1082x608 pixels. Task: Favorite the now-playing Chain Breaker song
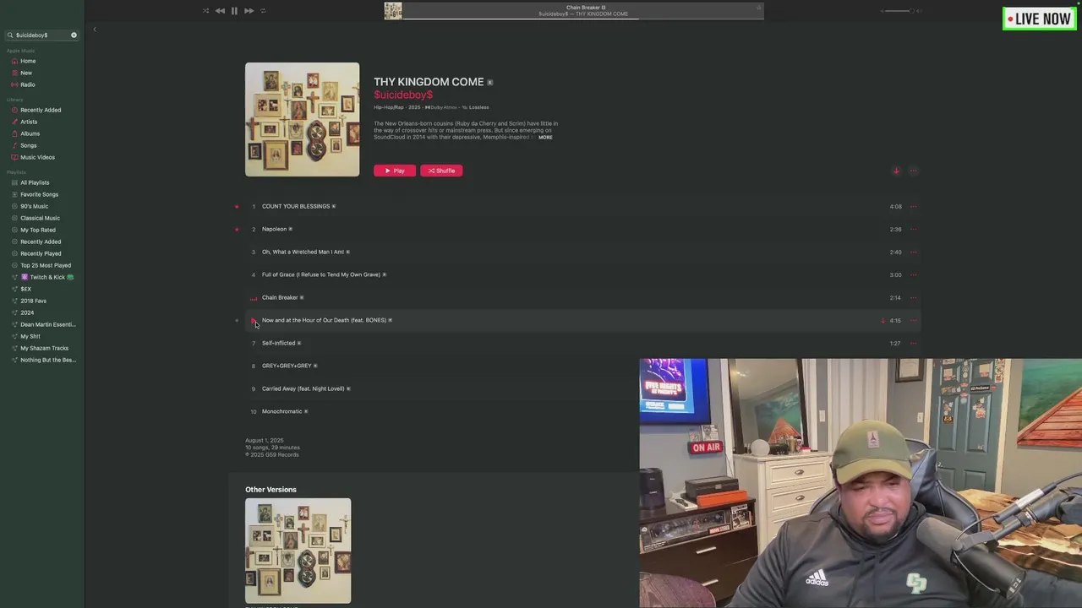coord(758,8)
